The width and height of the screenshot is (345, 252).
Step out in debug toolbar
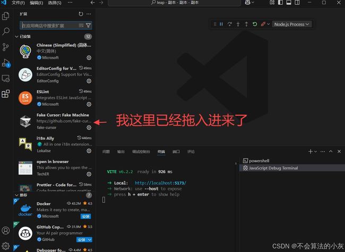(x=246, y=24)
